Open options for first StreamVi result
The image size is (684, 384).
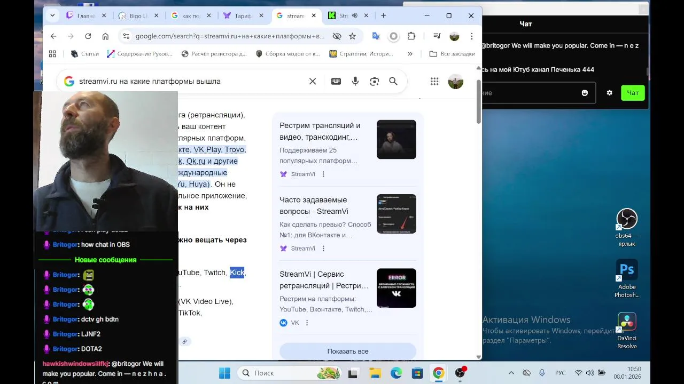(323, 174)
